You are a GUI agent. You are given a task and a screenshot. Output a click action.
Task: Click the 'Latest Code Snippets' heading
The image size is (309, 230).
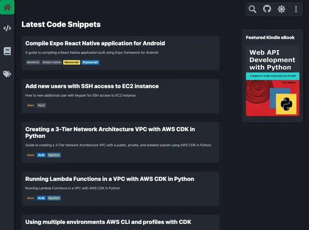click(x=61, y=24)
